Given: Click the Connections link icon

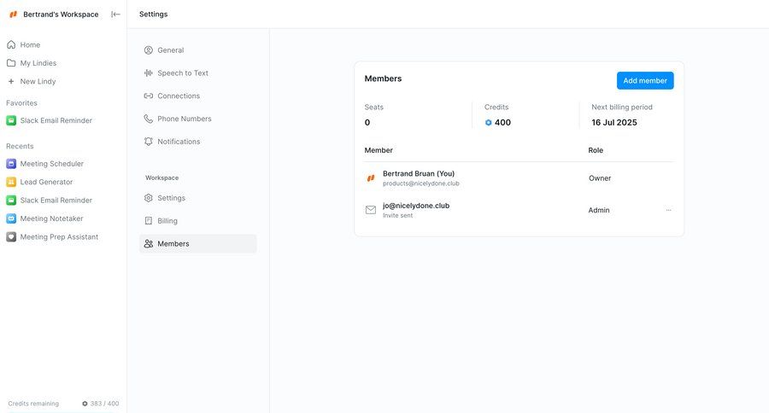Looking at the screenshot, I should click(148, 96).
